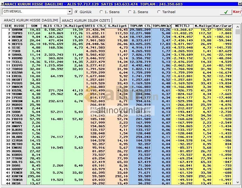Select the ARCLK stock row
Image resolution: width=242 pixels, height=188 pixels.
(x=117, y=41)
